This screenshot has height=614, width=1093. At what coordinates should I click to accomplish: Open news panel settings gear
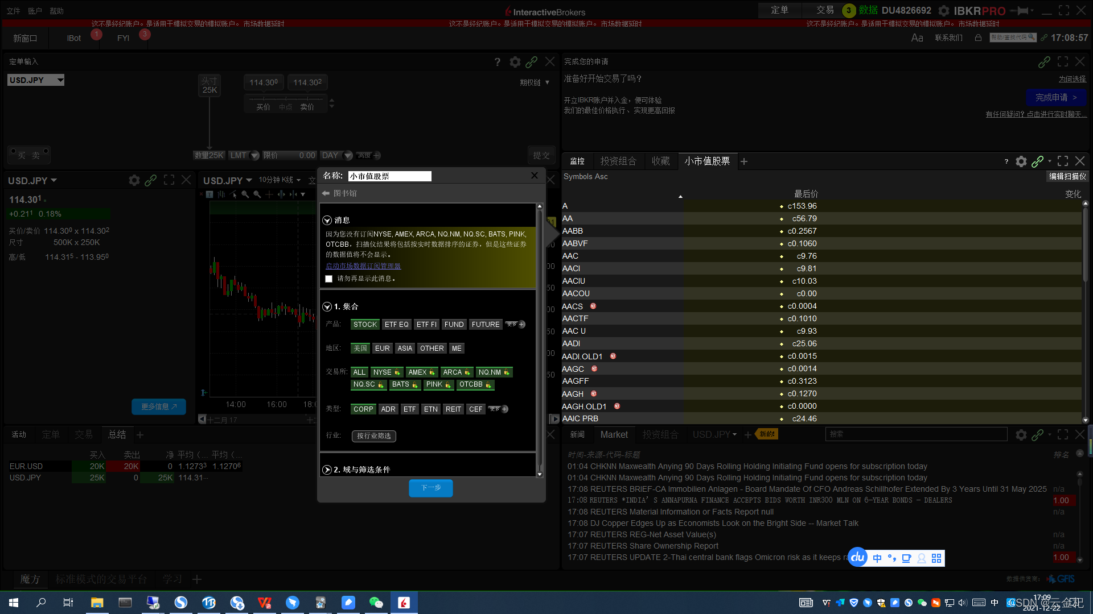(1021, 435)
